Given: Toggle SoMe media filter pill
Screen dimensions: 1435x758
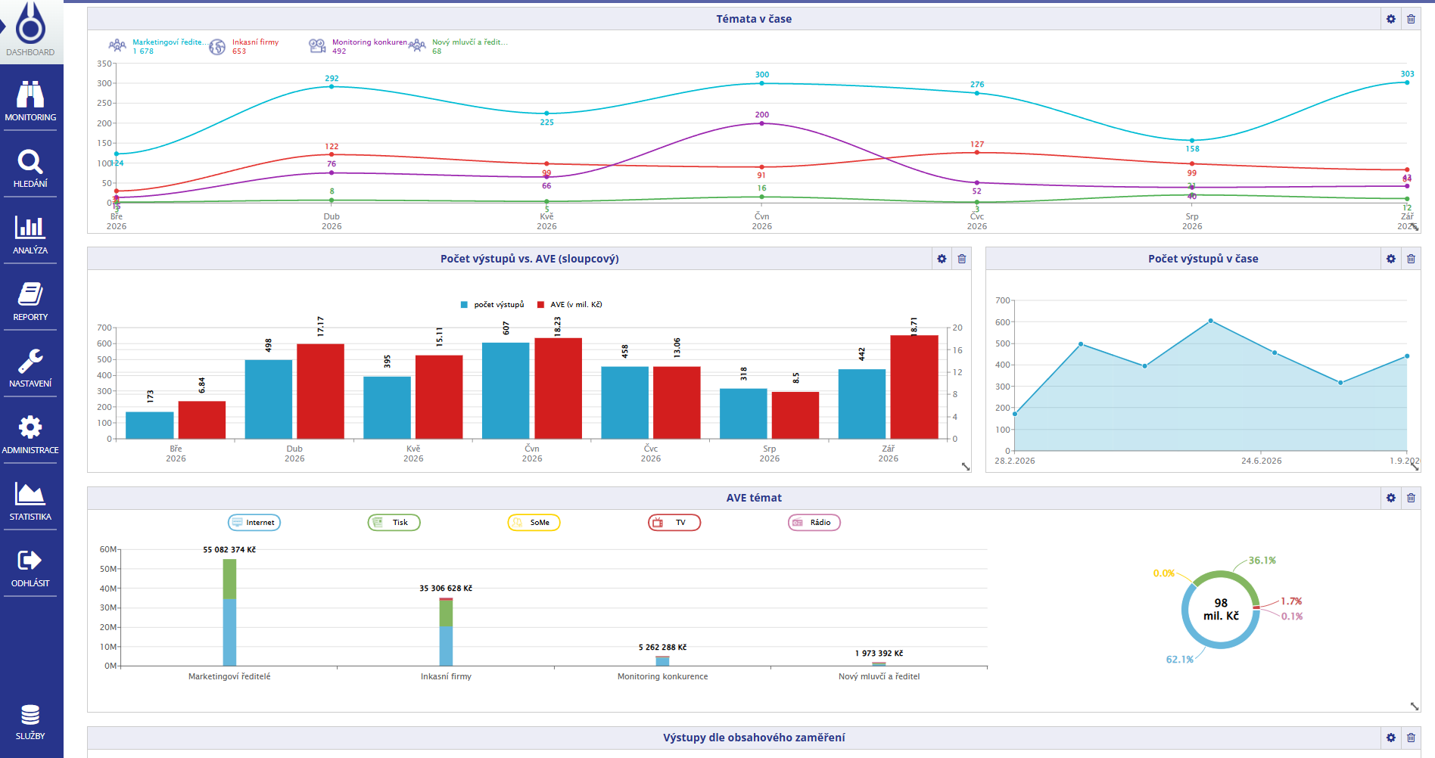Looking at the screenshot, I should pos(534,523).
